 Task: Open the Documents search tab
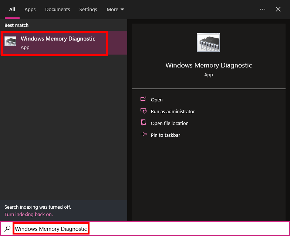58,10
